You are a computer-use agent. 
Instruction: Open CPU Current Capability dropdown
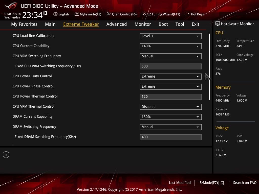coord(171,46)
